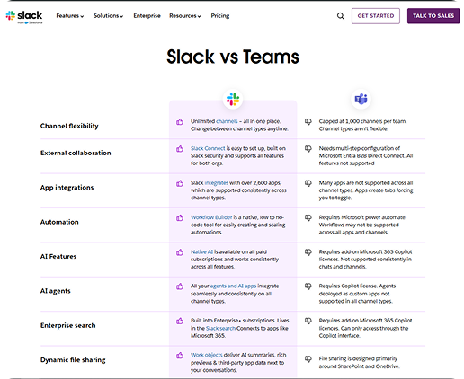464x379 pixels.
Task: Click 'Requires Microsoft power automate' text
Action: pyautogui.click(x=362, y=217)
